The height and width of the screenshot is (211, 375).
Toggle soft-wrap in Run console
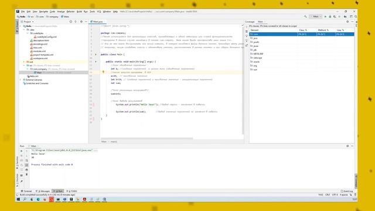[26, 161]
